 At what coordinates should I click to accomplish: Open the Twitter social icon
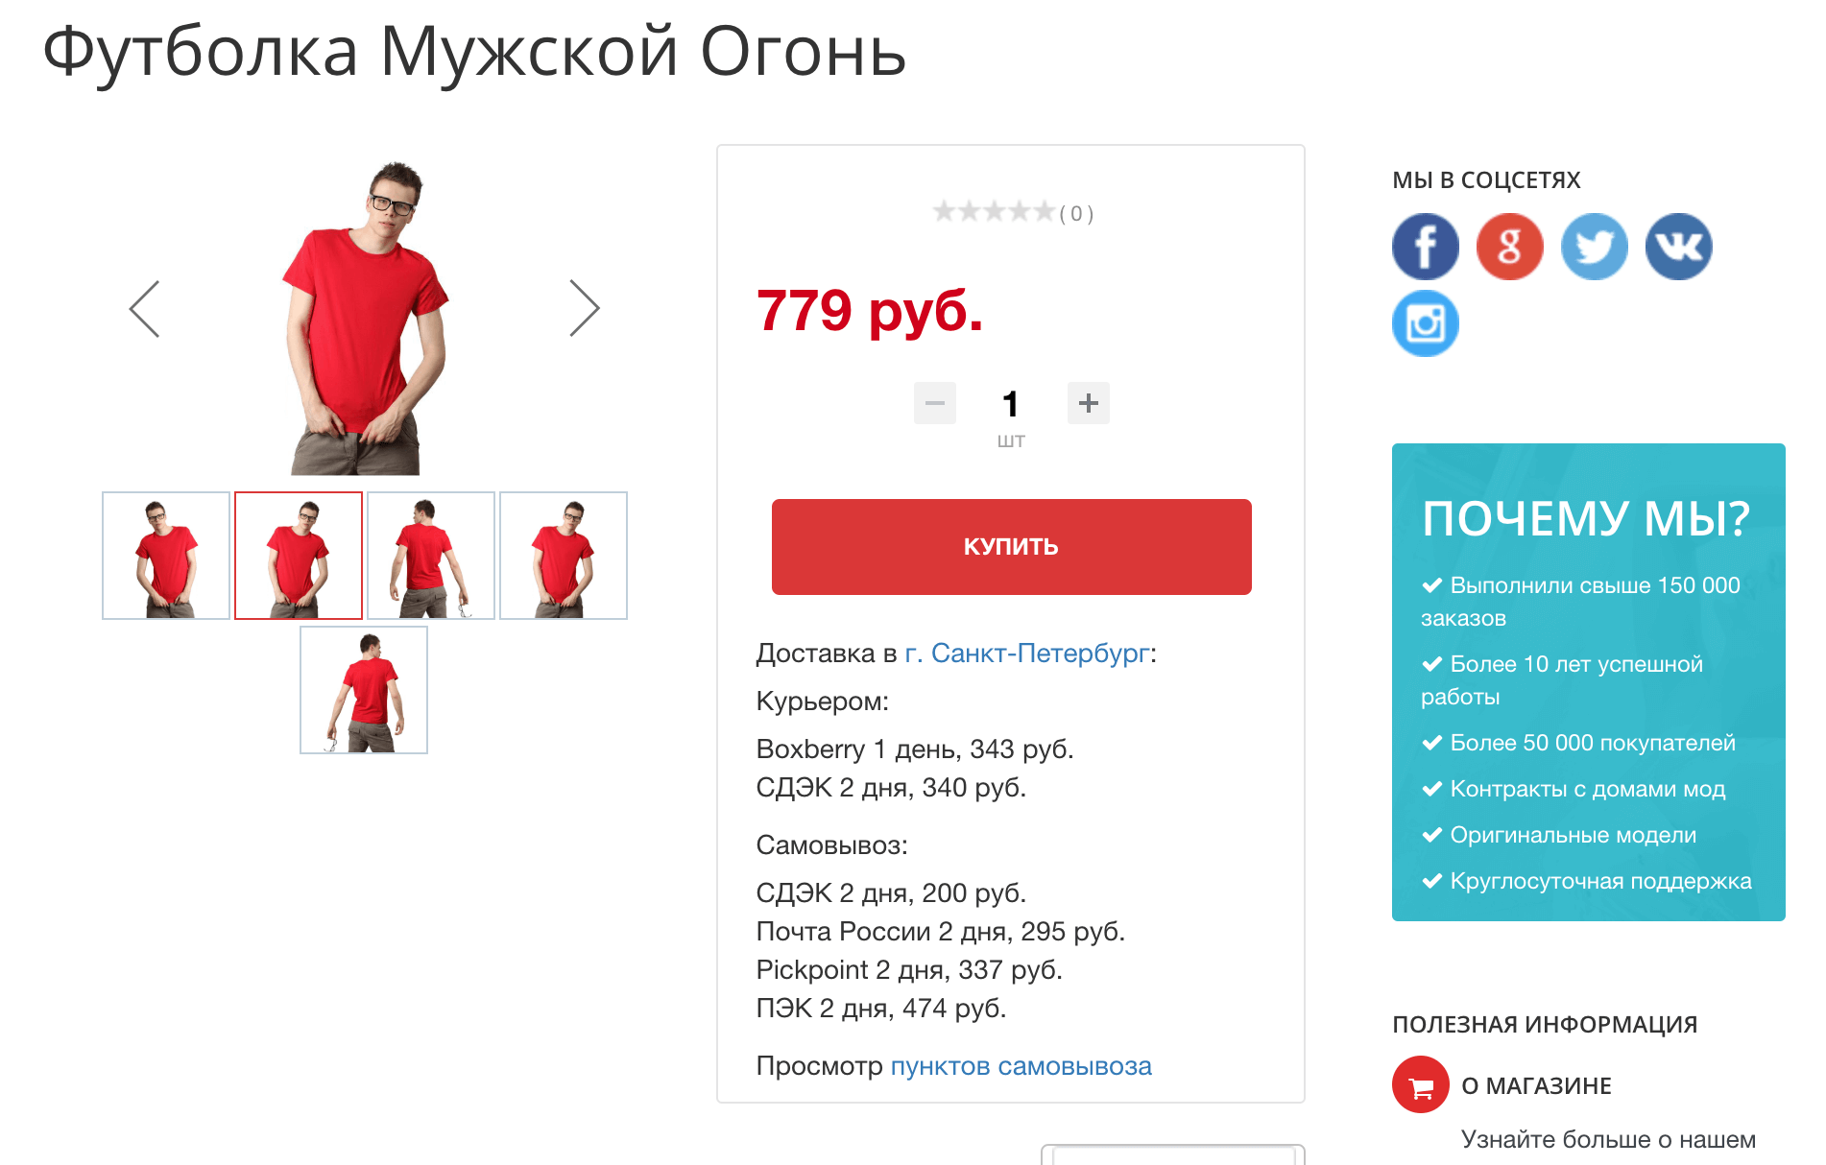(x=1595, y=247)
